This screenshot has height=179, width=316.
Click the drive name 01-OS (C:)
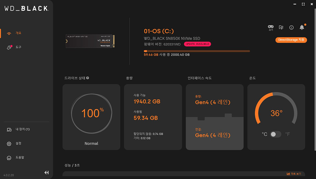pyautogui.click(x=159, y=31)
